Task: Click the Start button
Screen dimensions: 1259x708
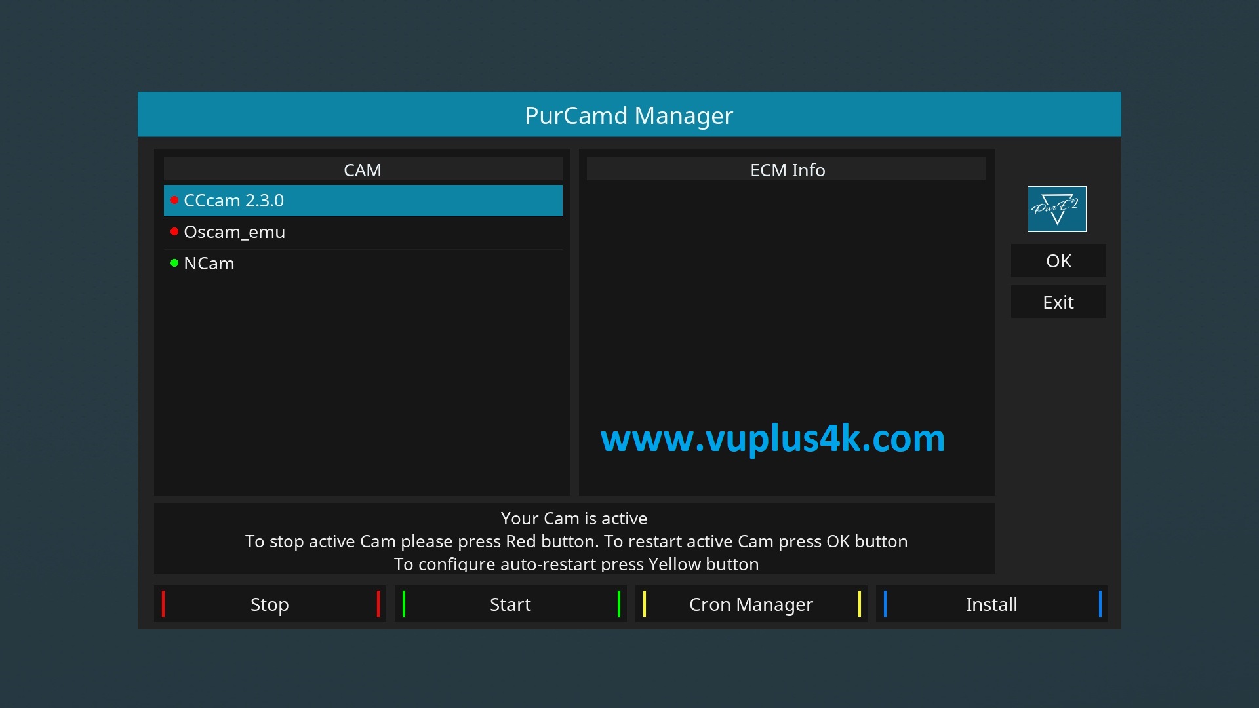Action: [511, 604]
